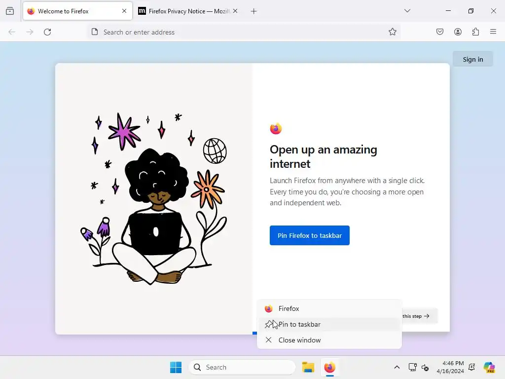
Task: Go forward to next page
Action: coord(30,32)
